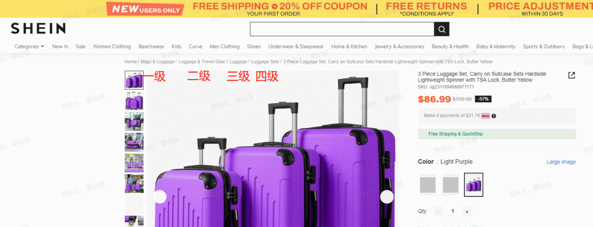Click the search magnifier icon button

tap(441, 29)
